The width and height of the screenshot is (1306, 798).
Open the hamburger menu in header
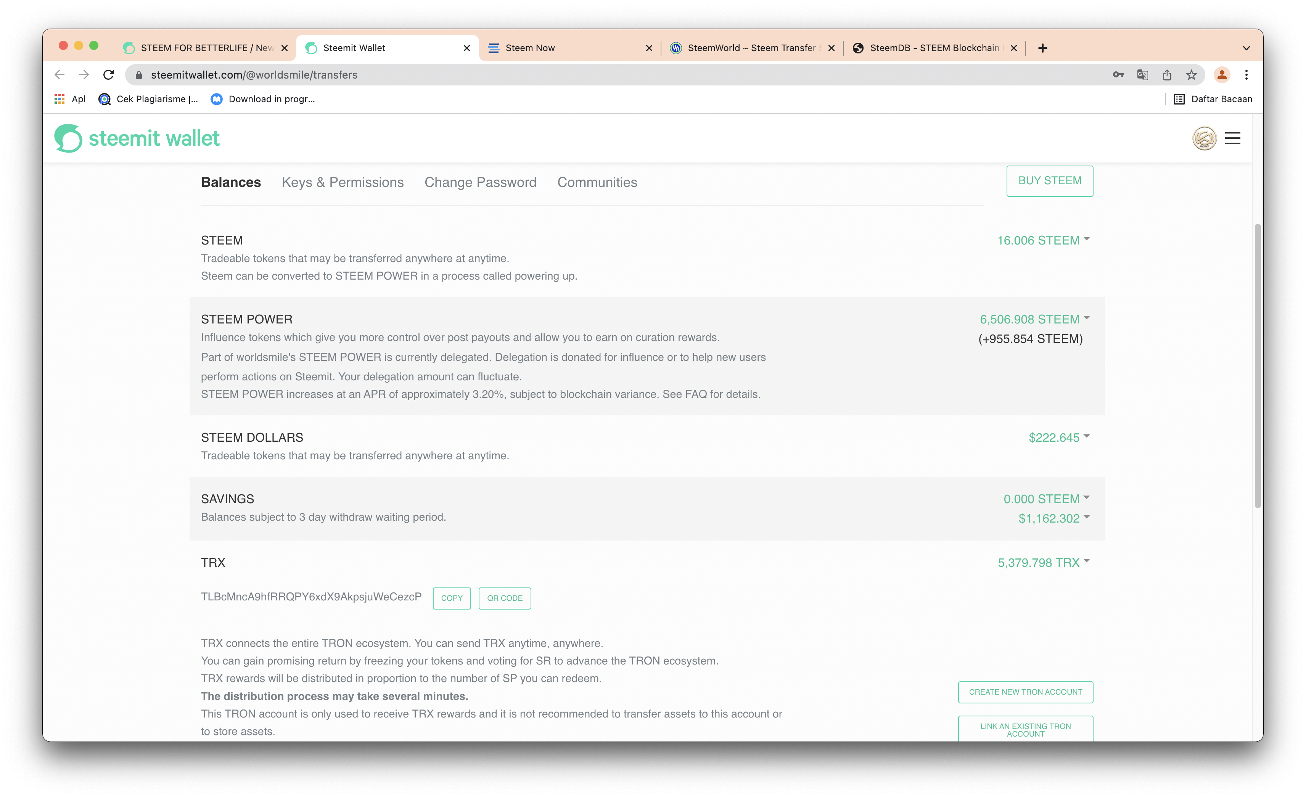1232,138
